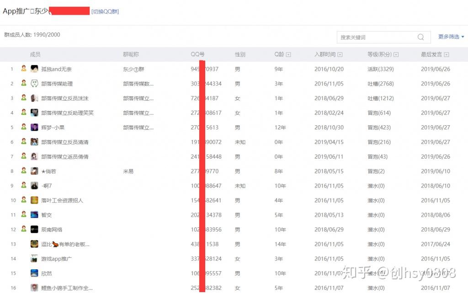The image size is (468, 294).
Task: Open avatar of 辰南网络
Action: click(34, 230)
